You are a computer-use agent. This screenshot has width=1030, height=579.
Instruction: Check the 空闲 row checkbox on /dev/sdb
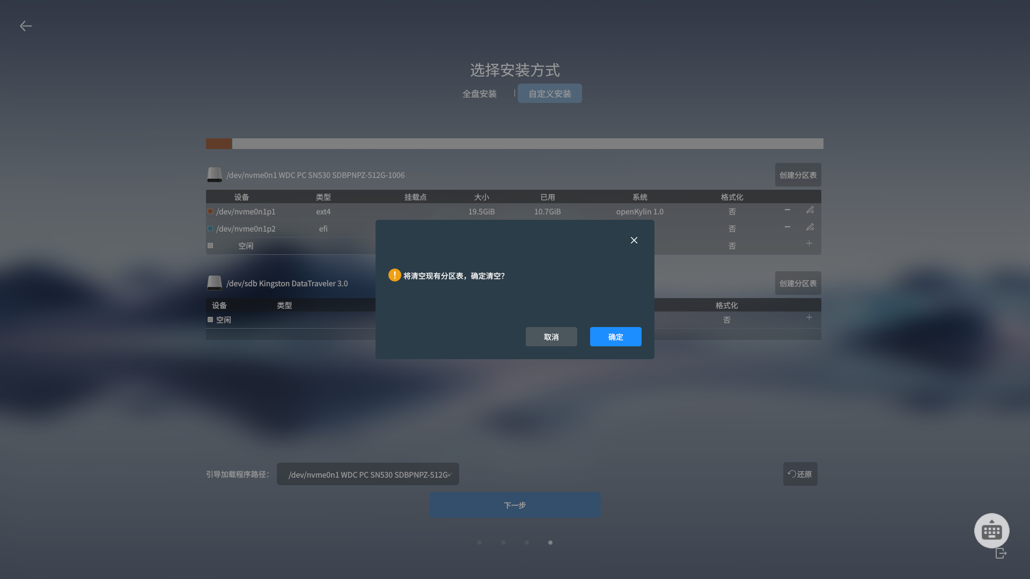[x=210, y=320]
